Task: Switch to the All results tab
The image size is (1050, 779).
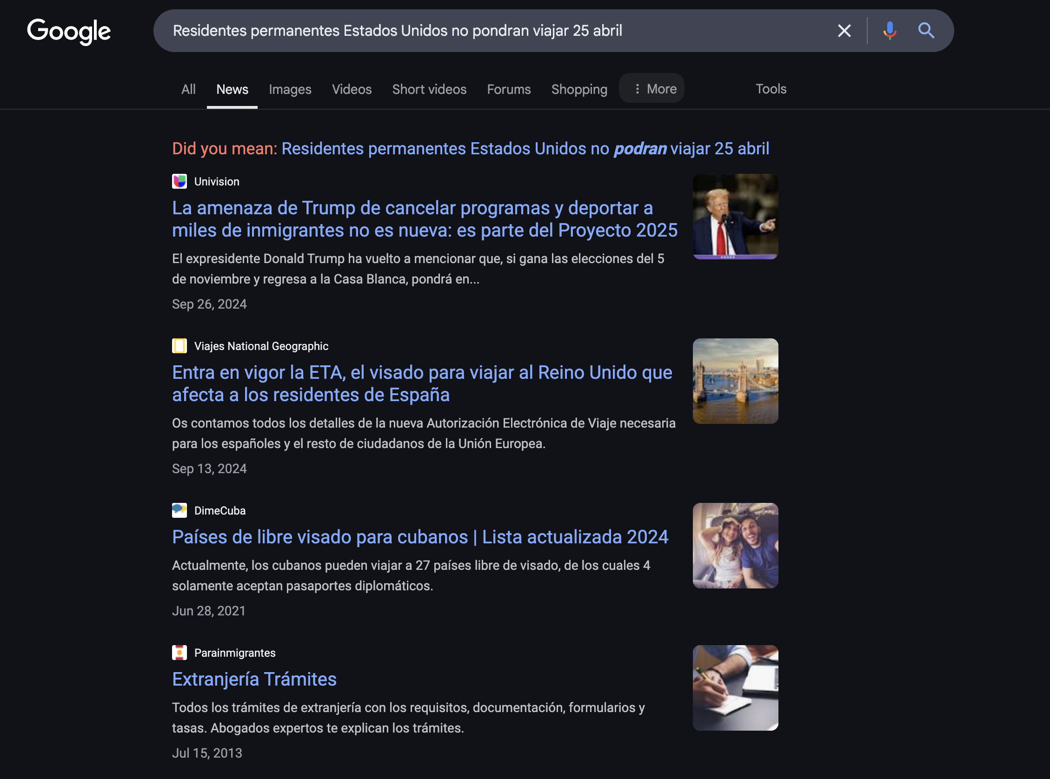Action: pyautogui.click(x=188, y=89)
